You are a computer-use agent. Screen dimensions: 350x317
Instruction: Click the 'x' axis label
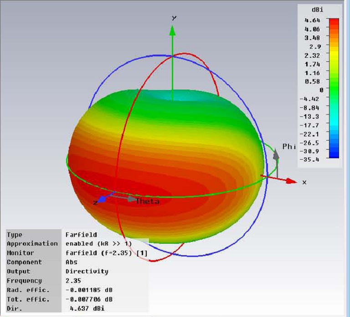[304, 182]
